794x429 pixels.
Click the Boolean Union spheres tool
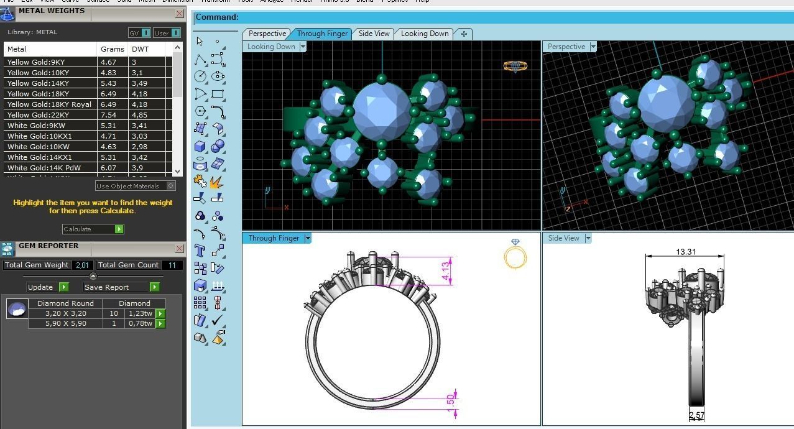(x=218, y=146)
